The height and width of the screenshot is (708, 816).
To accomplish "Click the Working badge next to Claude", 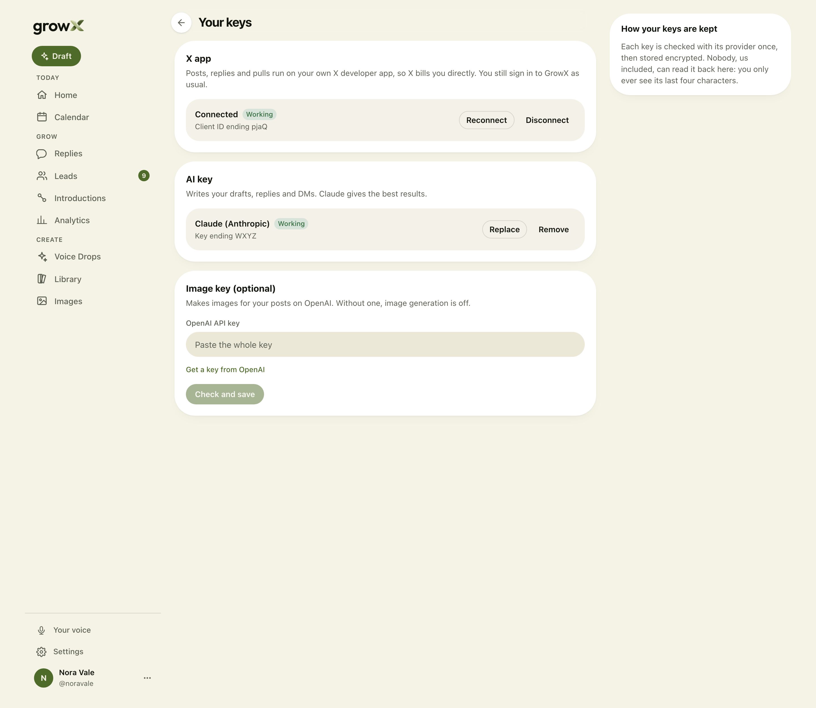I will point(291,224).
